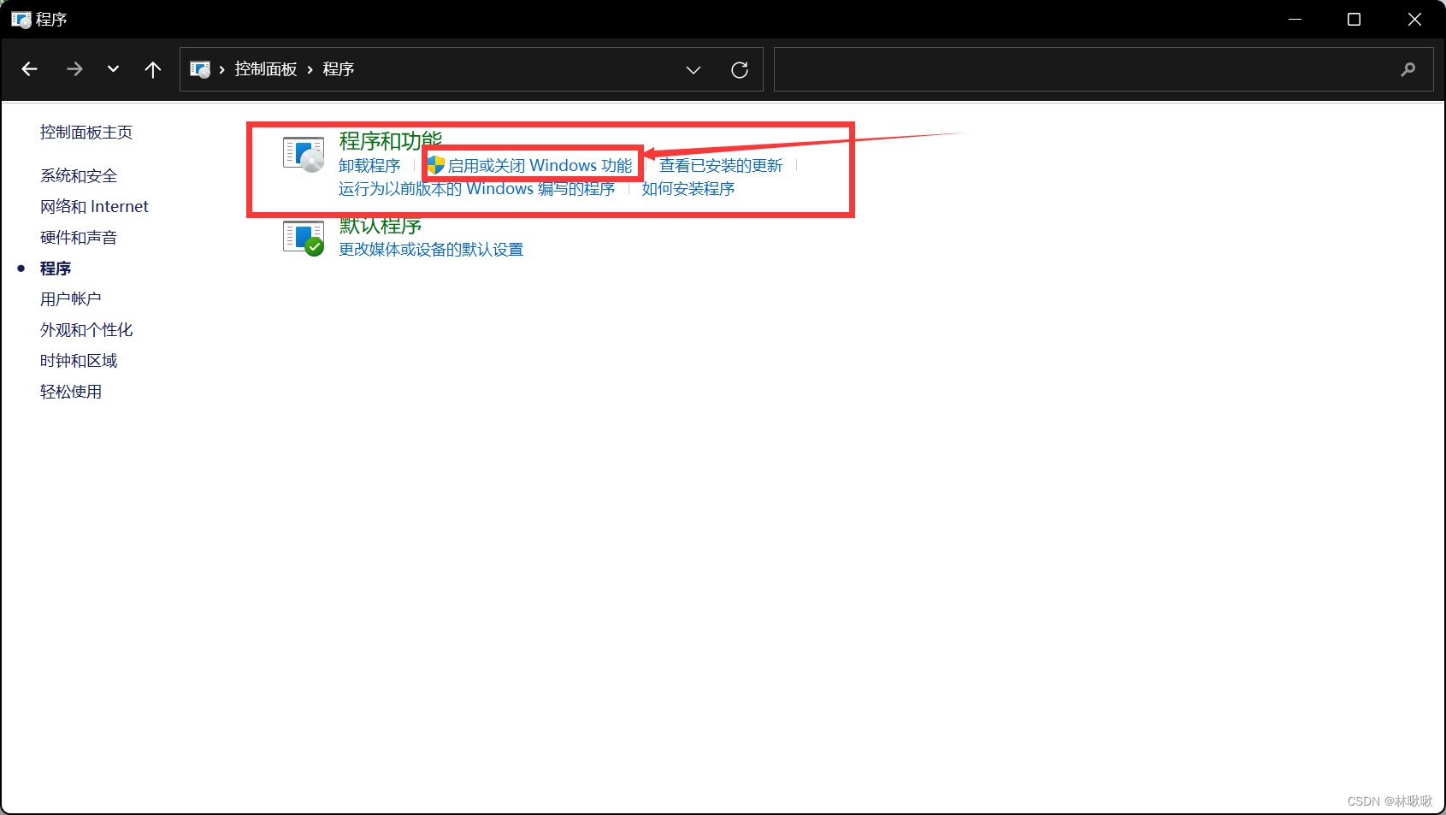Click the shield icon beside 启用或关闭 Windows 功能
This screenshot has height=815, width=1446.
point(436,165)
